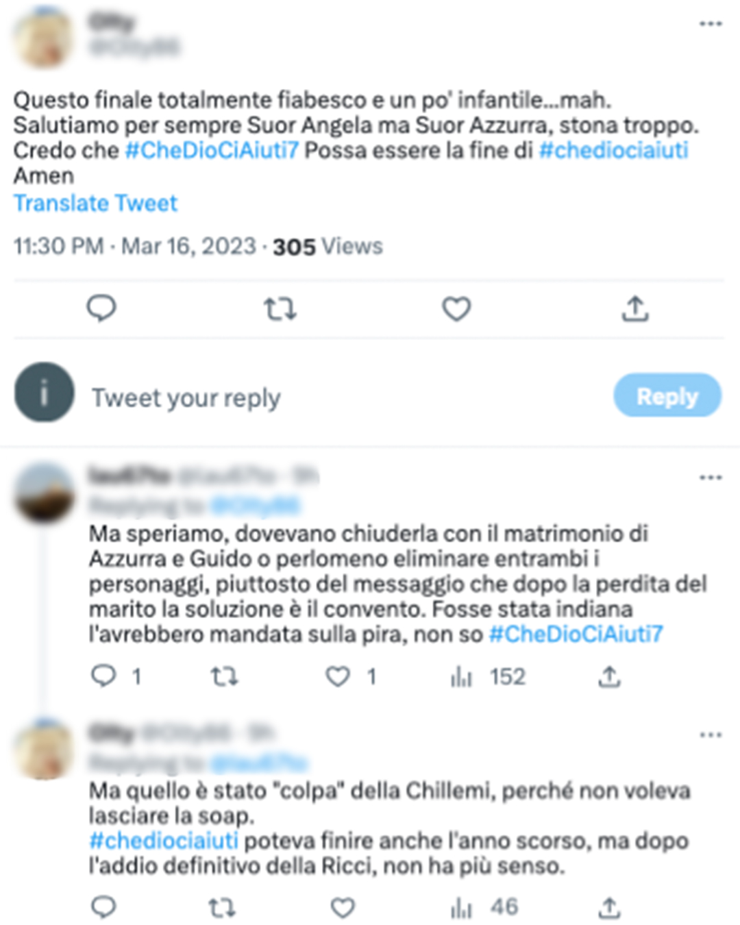The width and height of the screenshot is (740, 925).
Task: Click the reply icon under the main tweet
Action: point(101,308)
